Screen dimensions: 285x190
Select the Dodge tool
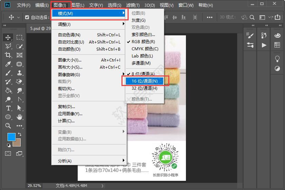pyautogui.click(x=8, y=99)
